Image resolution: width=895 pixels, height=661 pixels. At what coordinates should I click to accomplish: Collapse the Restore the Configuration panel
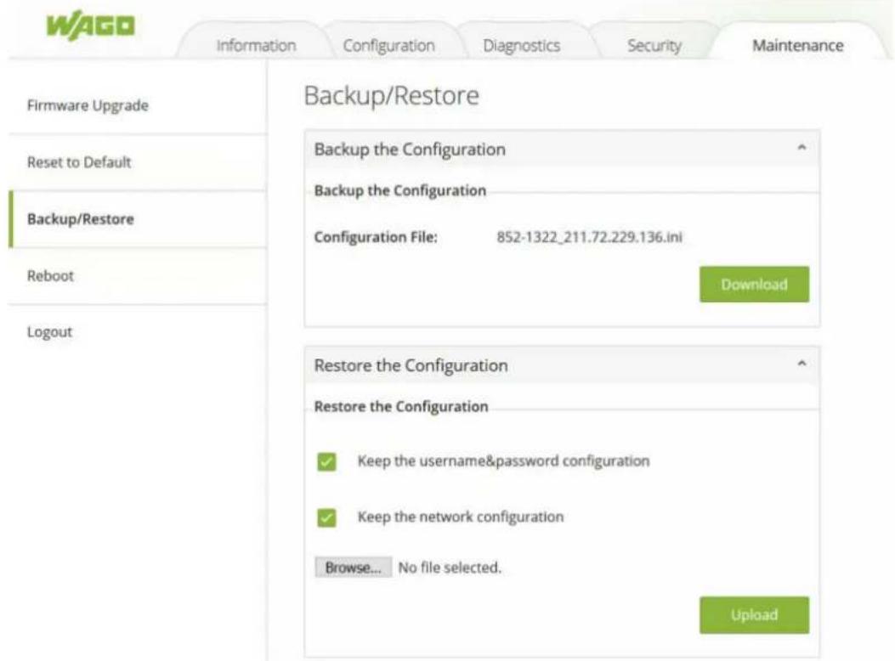(802, 364)
